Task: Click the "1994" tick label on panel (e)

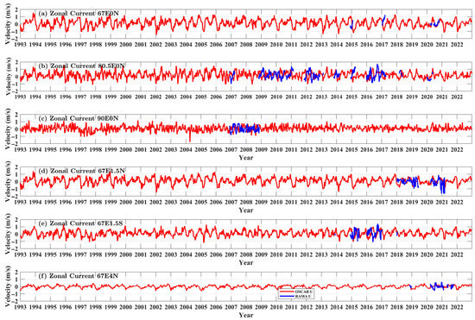Action: pos(35,254)
